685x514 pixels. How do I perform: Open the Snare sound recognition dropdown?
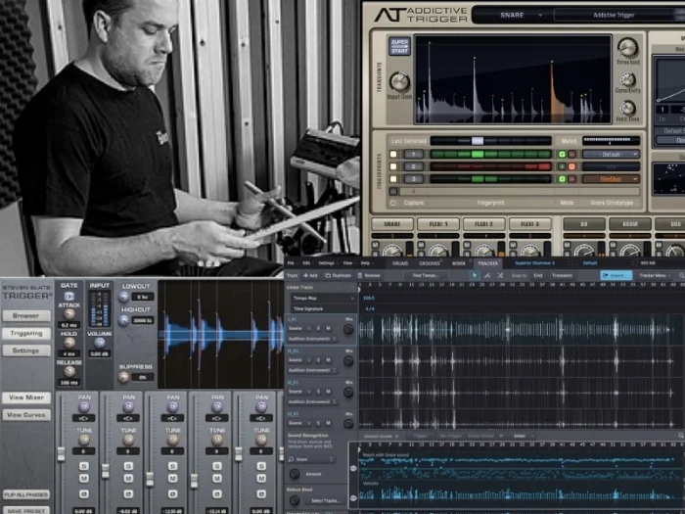[311, 459]
